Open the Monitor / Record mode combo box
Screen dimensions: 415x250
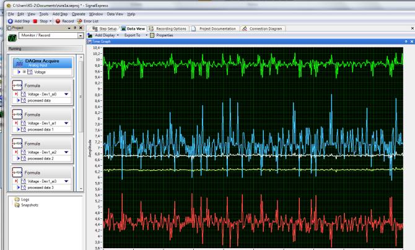(x=51, y=35)
